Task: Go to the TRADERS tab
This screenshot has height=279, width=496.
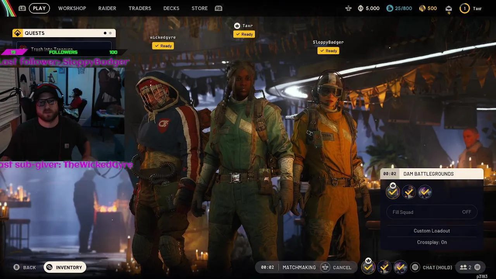Action: (140, 8)
